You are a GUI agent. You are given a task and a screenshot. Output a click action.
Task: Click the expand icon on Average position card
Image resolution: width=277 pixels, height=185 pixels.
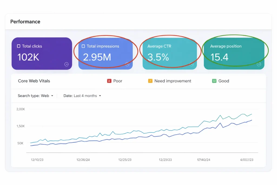coord(259,64)
